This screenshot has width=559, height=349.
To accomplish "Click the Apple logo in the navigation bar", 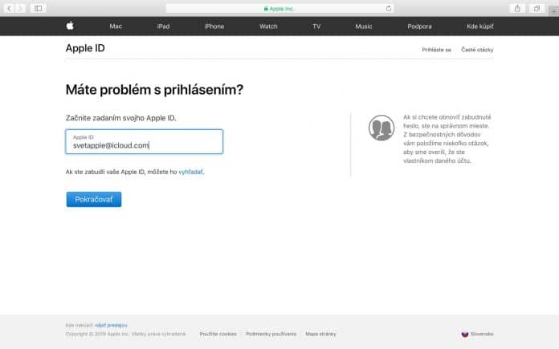I will tap(70, 26).
